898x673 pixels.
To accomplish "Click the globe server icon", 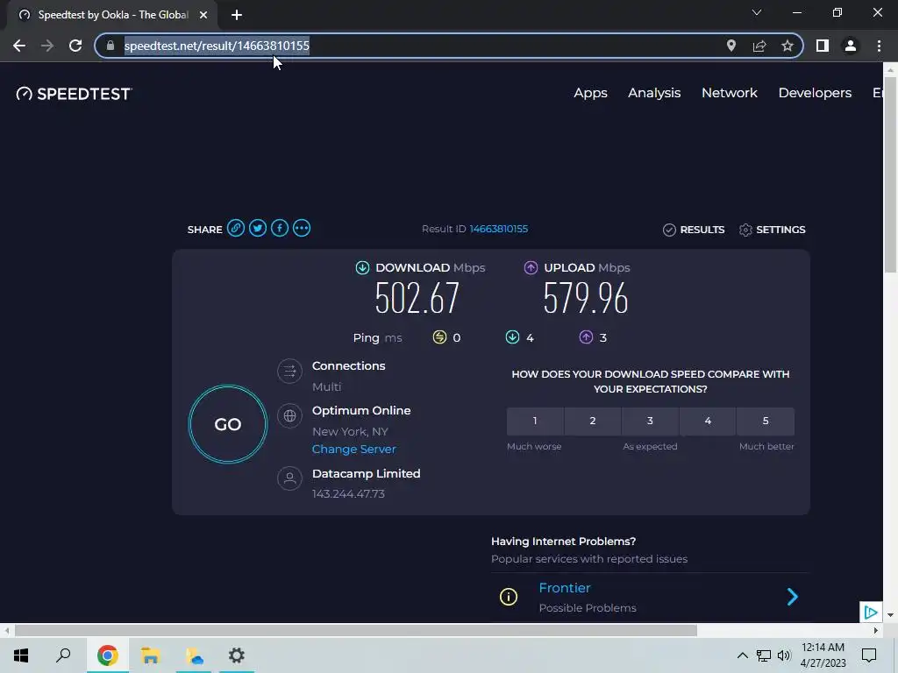I will [x=289, y=416].
